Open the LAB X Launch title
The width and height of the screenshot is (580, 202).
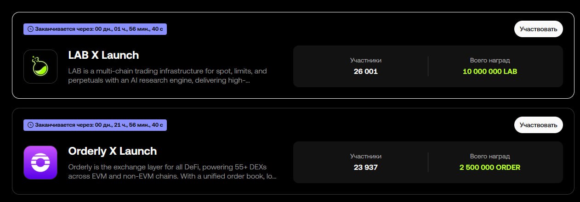[103, 55]
